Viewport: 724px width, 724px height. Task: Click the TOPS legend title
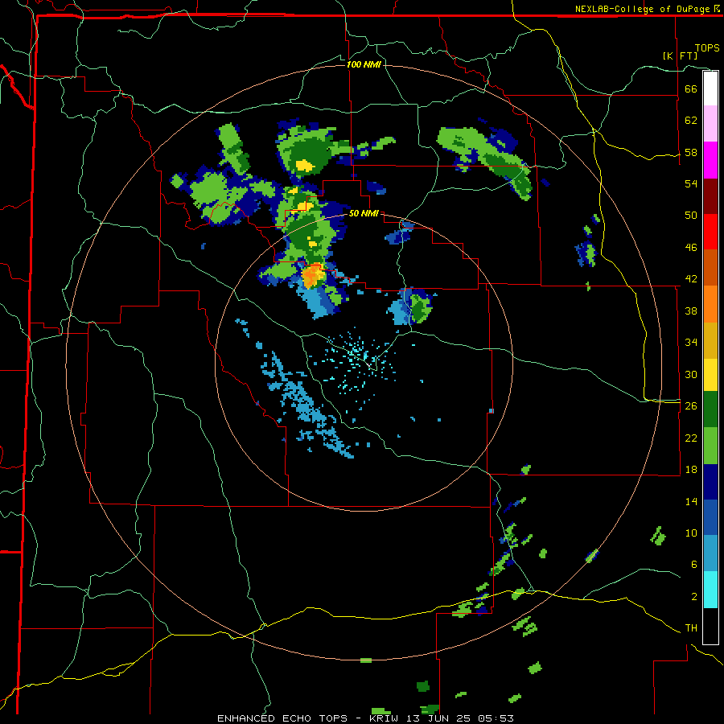pos(707,47)
